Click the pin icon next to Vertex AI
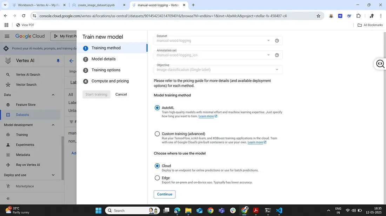 coord(58,61)
